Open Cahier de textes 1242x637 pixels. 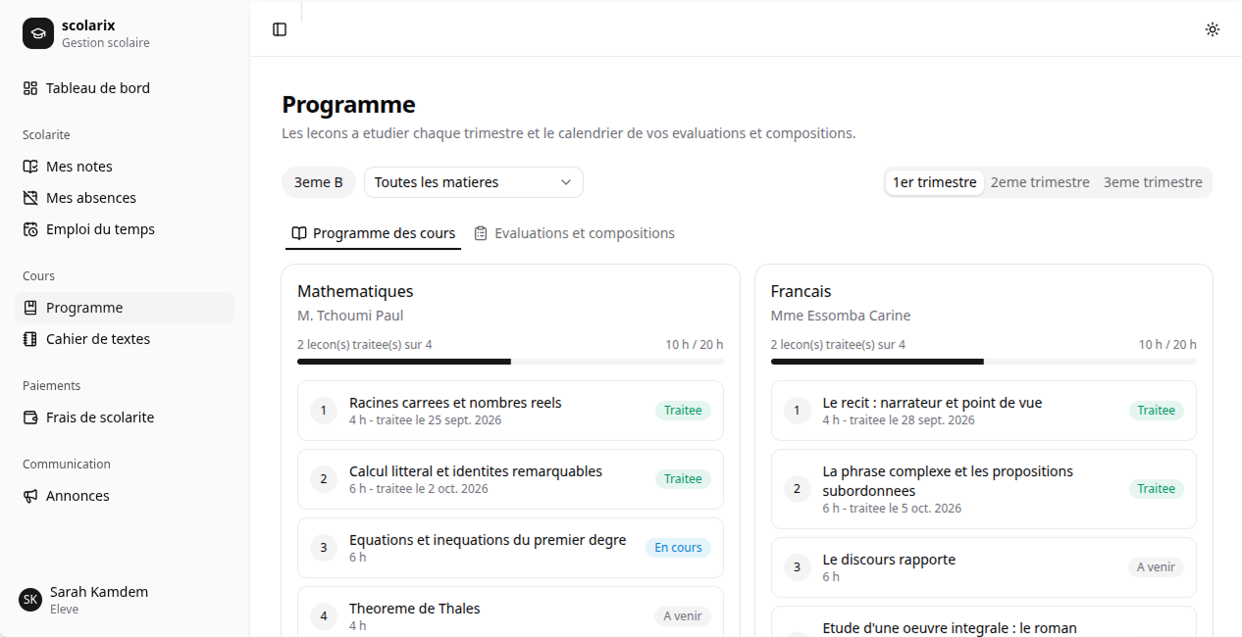[125, 339]
